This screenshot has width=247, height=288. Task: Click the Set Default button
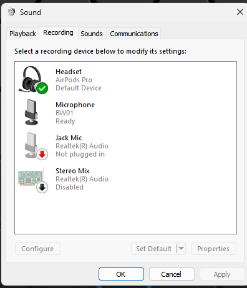[154, 248]
